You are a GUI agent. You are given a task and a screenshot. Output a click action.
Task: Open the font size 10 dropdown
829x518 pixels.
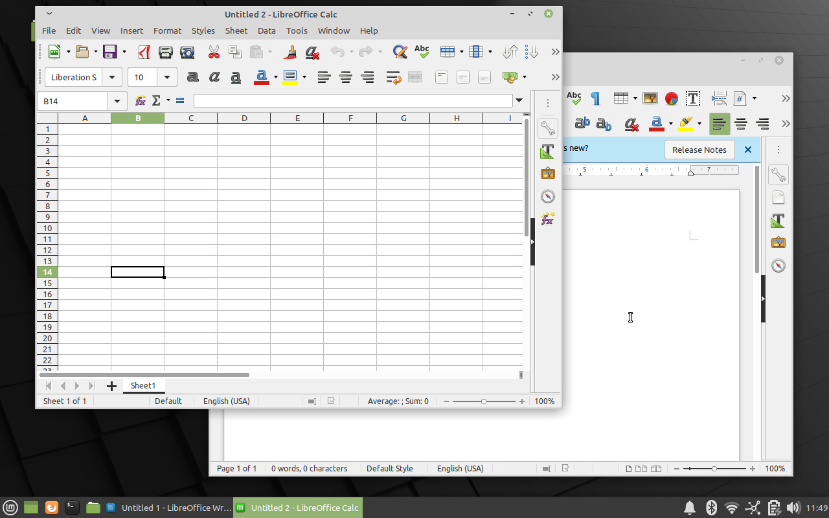(x=168, y=77)
